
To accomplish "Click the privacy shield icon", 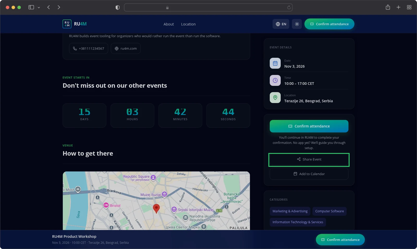I will click(118, 8).
